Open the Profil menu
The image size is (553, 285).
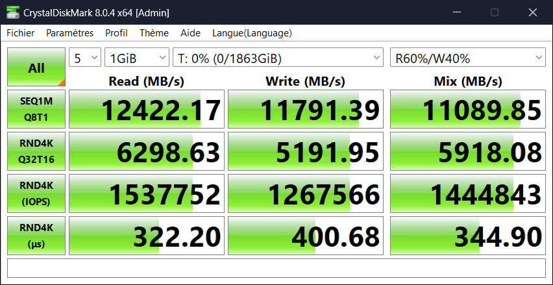coord(116,33)
